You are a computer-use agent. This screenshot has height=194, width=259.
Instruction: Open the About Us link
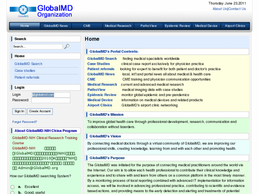[220, 9]
